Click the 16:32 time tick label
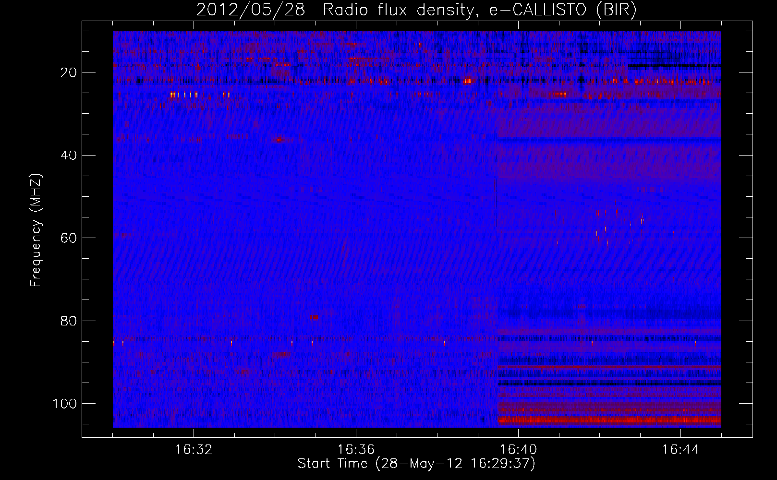This screenshot has height=480, width=777. pyautogui.click(x=194, y=450)
